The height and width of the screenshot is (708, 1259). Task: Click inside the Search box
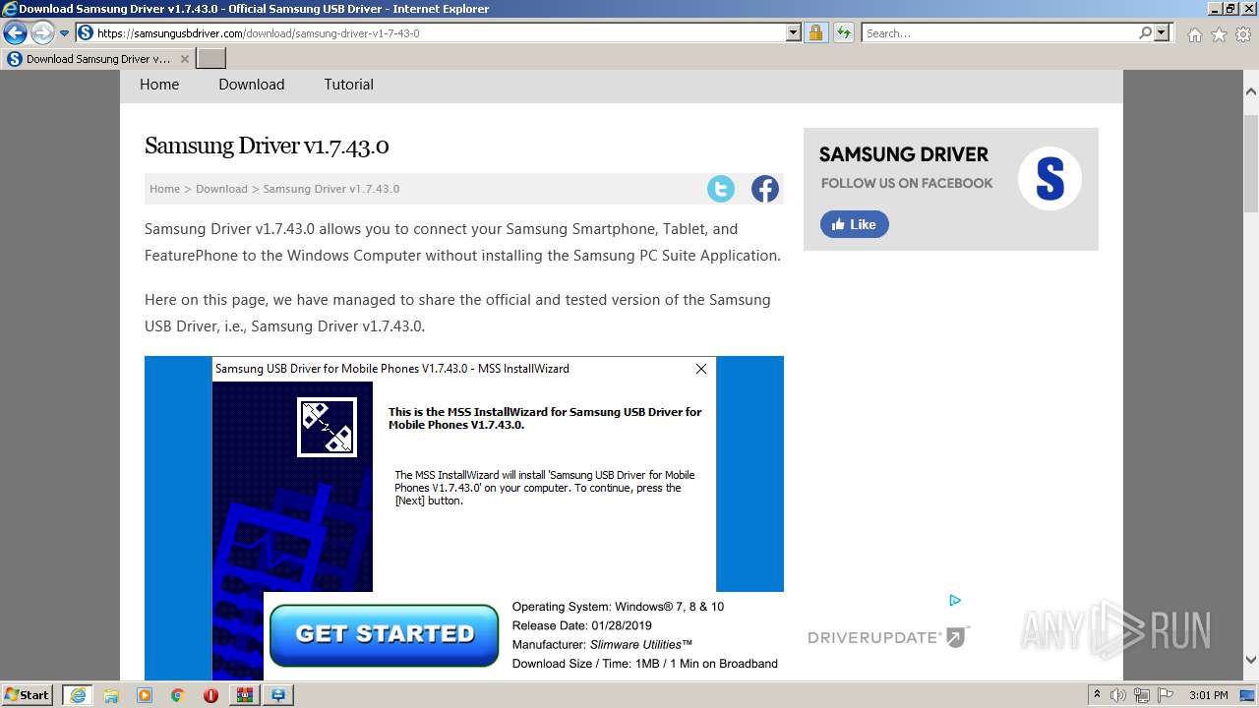coord(999,32)
